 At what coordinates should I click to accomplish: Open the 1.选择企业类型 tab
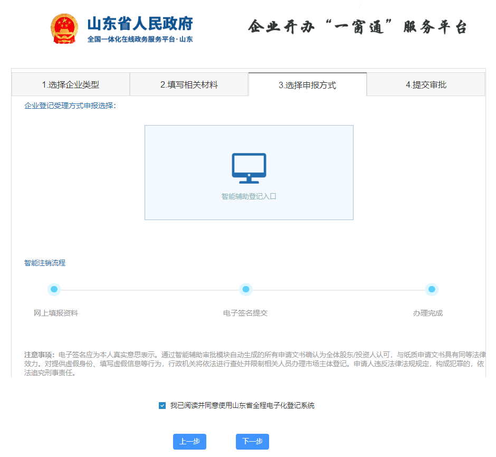[x=71, y=84]
